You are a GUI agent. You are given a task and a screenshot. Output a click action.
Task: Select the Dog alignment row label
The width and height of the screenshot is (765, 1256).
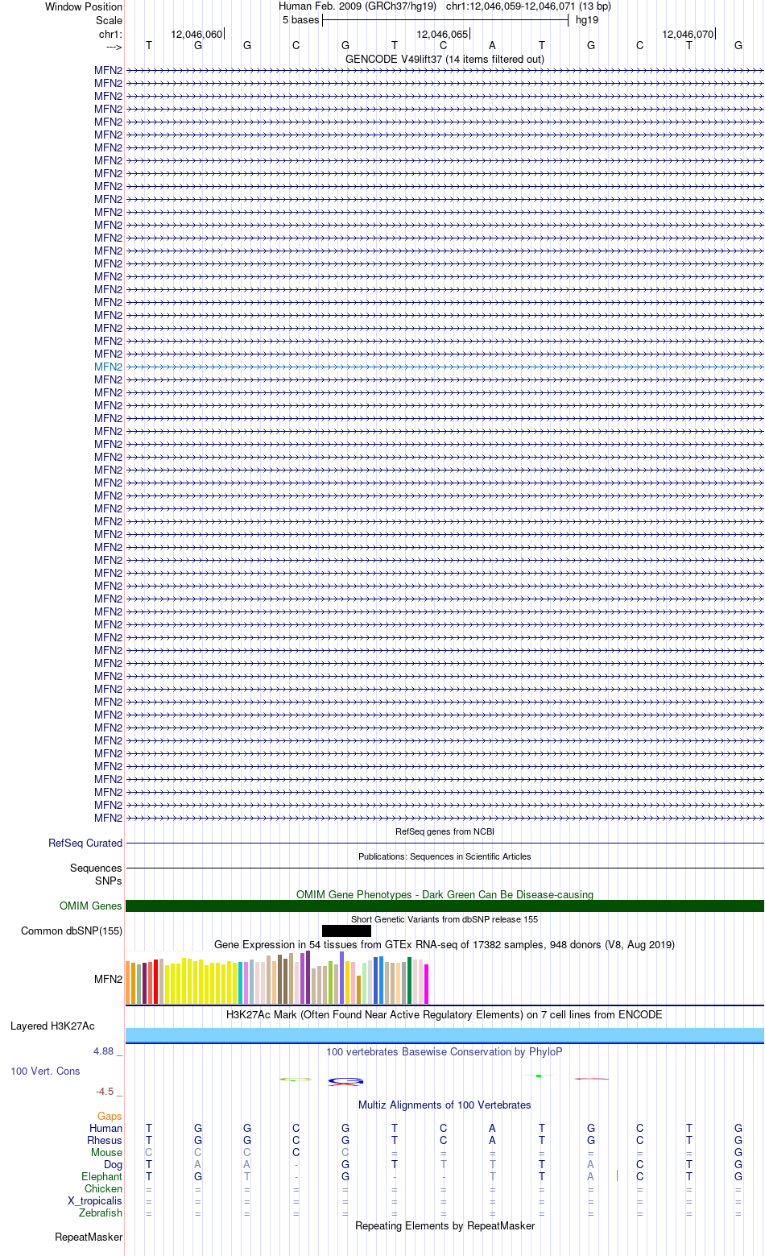(113, 1164)
